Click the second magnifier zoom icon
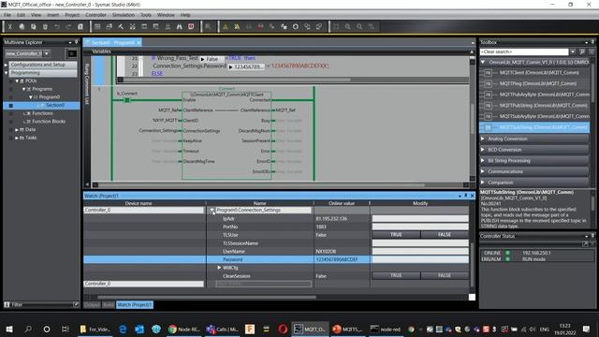The image size is (599, 337). click(359, 27)
